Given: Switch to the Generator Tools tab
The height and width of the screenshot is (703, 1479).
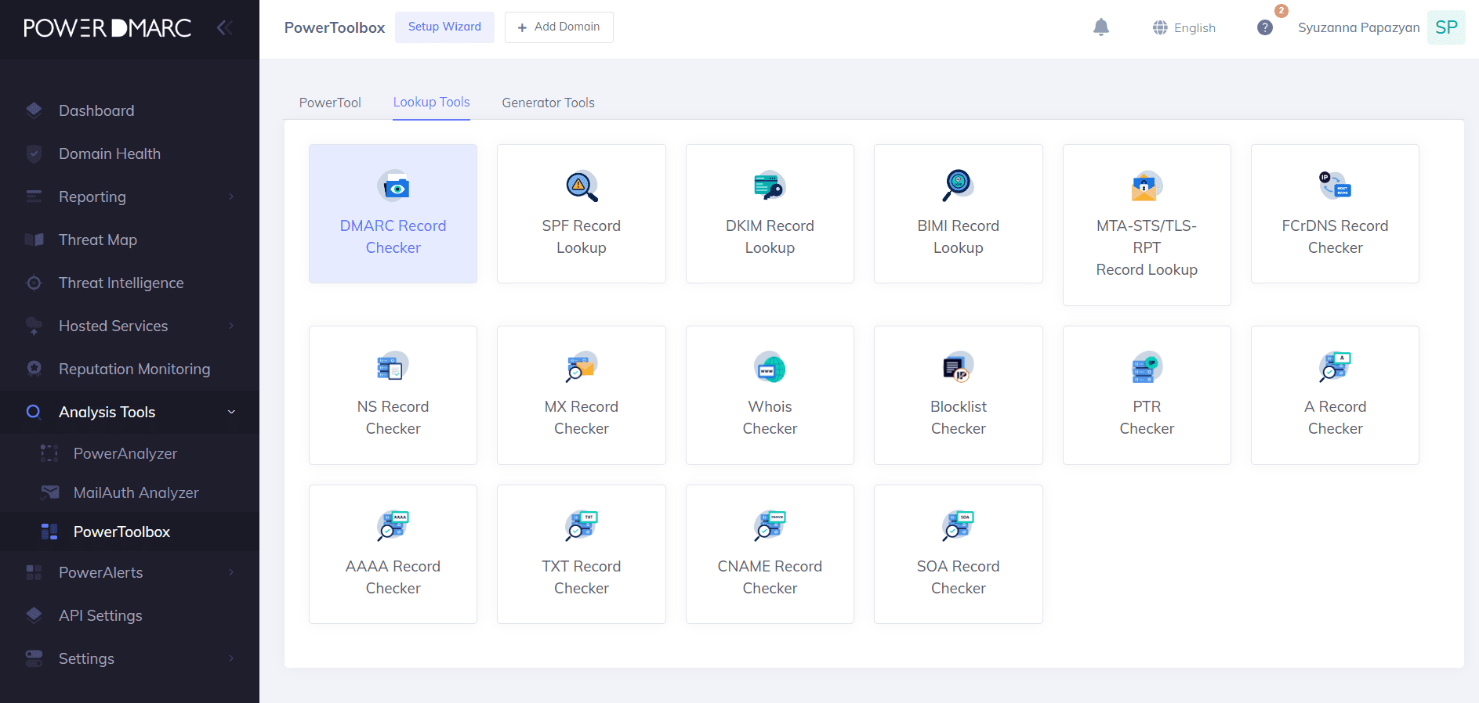Looking at the screenshot, I should click(548, 103).
